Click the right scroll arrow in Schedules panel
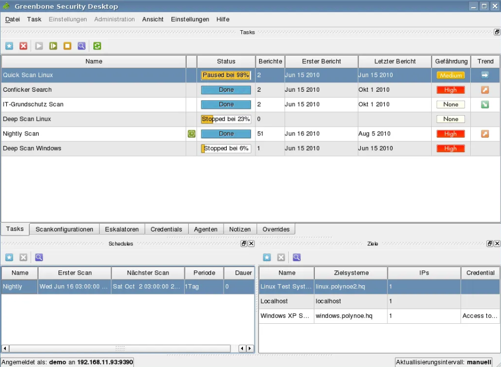The height and width of the screenshot is (367, 501). pos(250,348)
